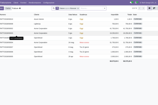Click the 2.000,00 € Totale value

(128, 56)
